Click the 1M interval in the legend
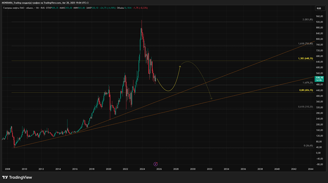This screenshot has width=328, height=183. click(37, 8)
